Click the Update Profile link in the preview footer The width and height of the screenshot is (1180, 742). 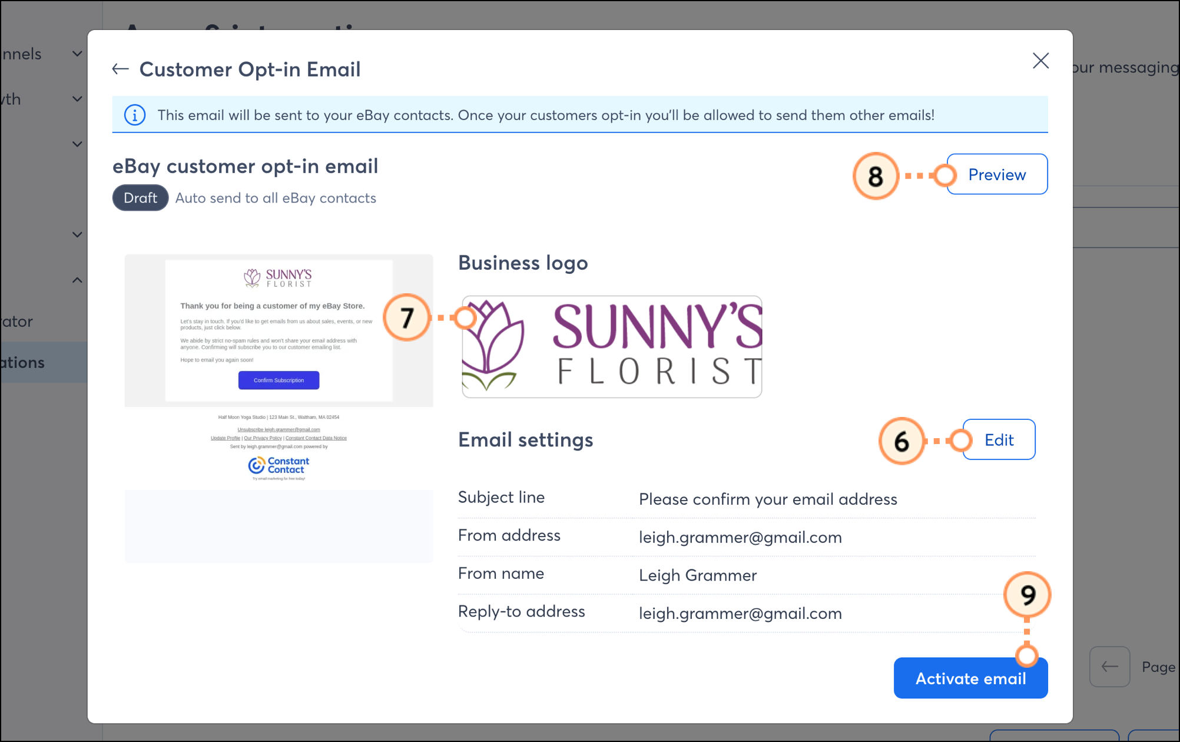[226, 438]
